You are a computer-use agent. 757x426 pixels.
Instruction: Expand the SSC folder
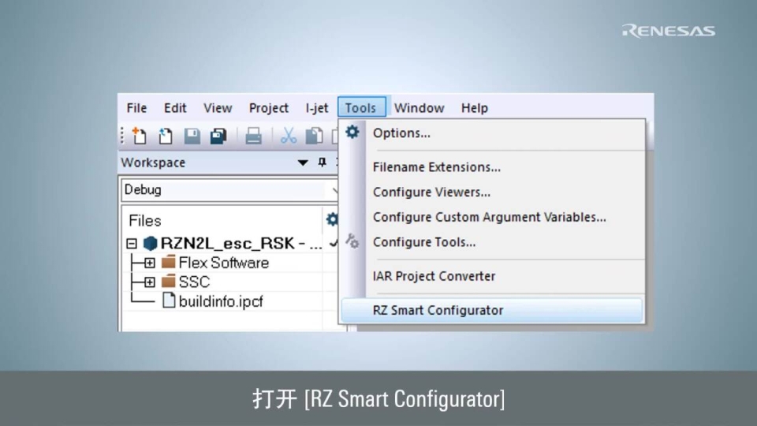click(x=149, y=282)
